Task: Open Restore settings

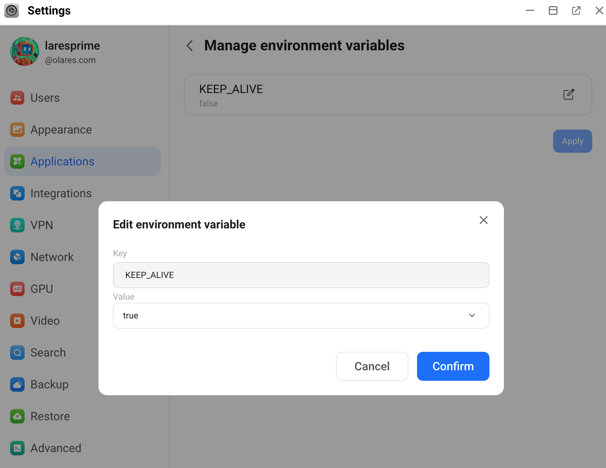Action: click(x=50, y=416)
